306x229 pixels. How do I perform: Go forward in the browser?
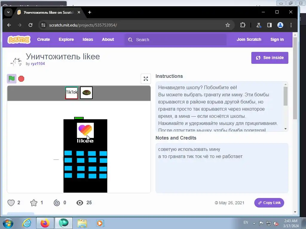pyautogui.click(x=20, y=25)
